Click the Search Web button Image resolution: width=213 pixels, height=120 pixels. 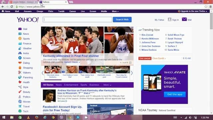122,19
